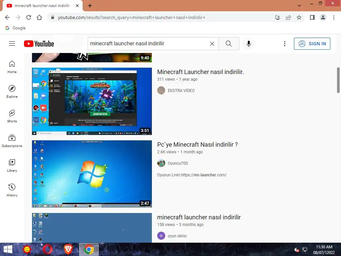Launch Opera from the taskbar

47,249
